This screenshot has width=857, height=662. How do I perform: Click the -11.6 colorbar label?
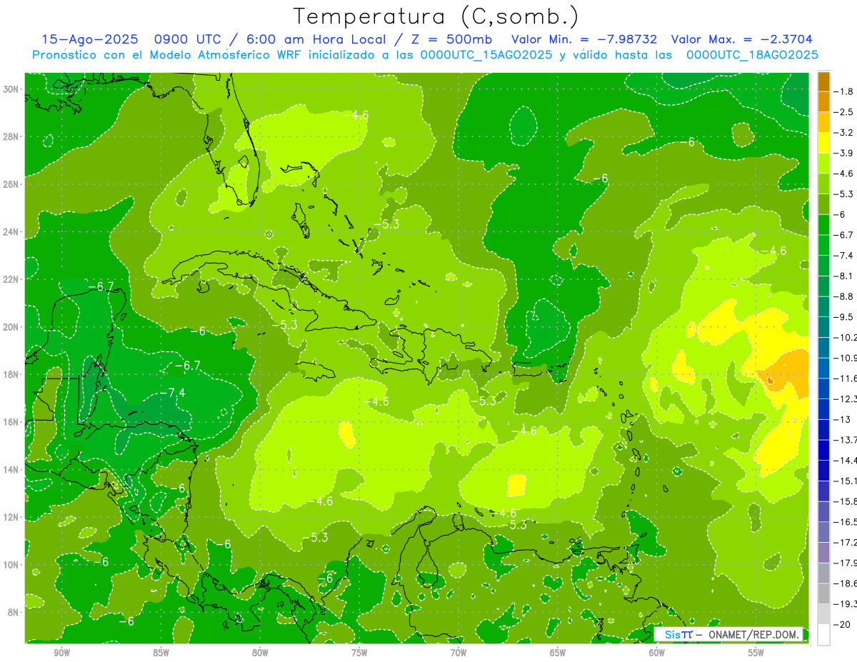[x=846, y=378]
